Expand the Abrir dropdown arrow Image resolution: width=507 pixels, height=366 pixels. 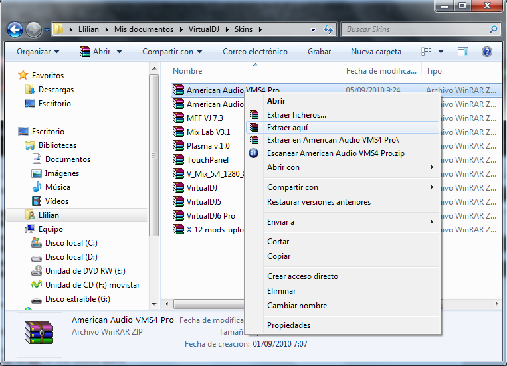[119, 52]
